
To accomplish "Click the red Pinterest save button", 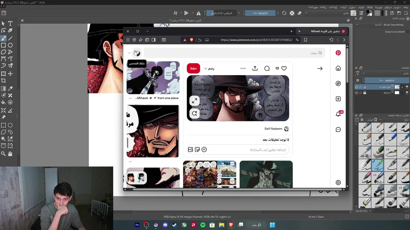I will (193, 68).
